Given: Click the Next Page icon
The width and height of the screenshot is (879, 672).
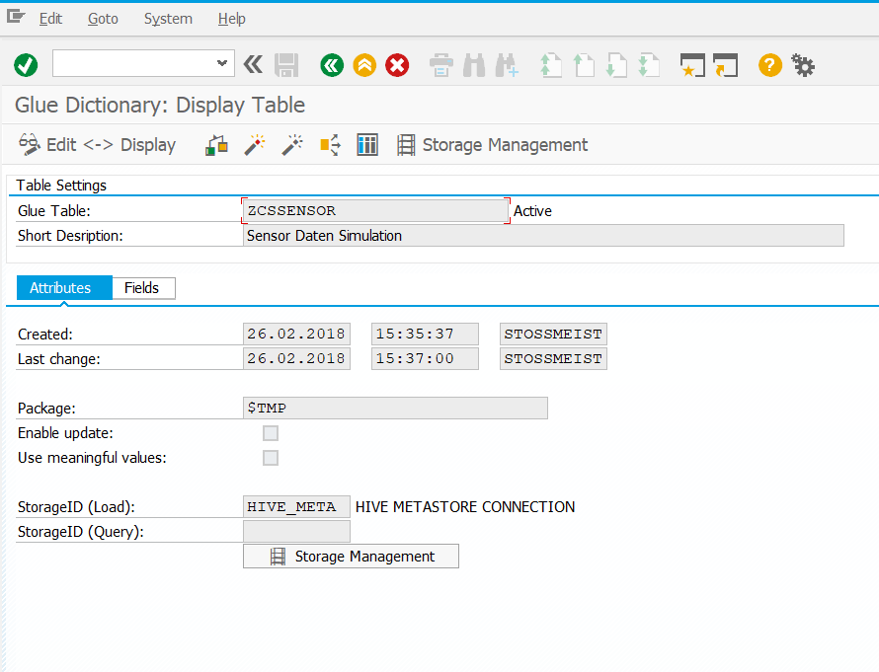Looking at the screenshot, I should (616, 65).
